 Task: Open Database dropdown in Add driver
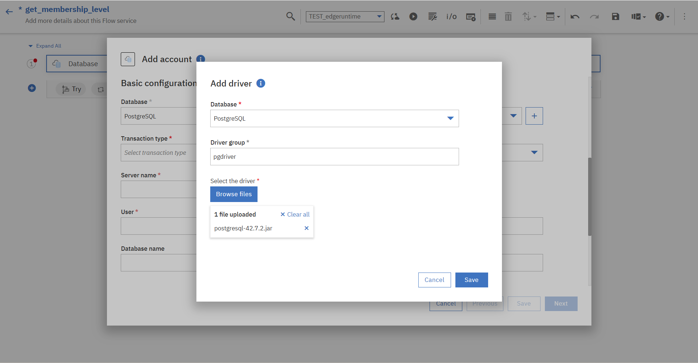(335, 118)
